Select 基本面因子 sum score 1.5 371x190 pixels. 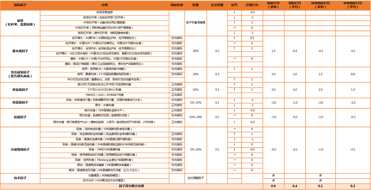click(273, 51)
